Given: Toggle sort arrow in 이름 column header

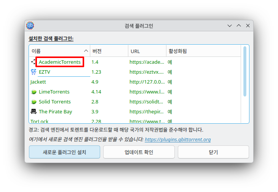Looking at the screenshot, I should tap(86, 51).
